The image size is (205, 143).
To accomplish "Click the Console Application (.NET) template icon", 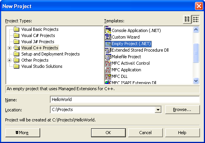I will pos(108,31).
